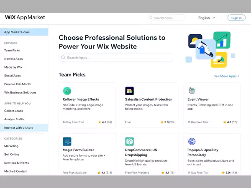The height and width of the screenshot is (188, 251).
Task: Click the Salesdish Content Protection app icon
Action: click(129, 91)
